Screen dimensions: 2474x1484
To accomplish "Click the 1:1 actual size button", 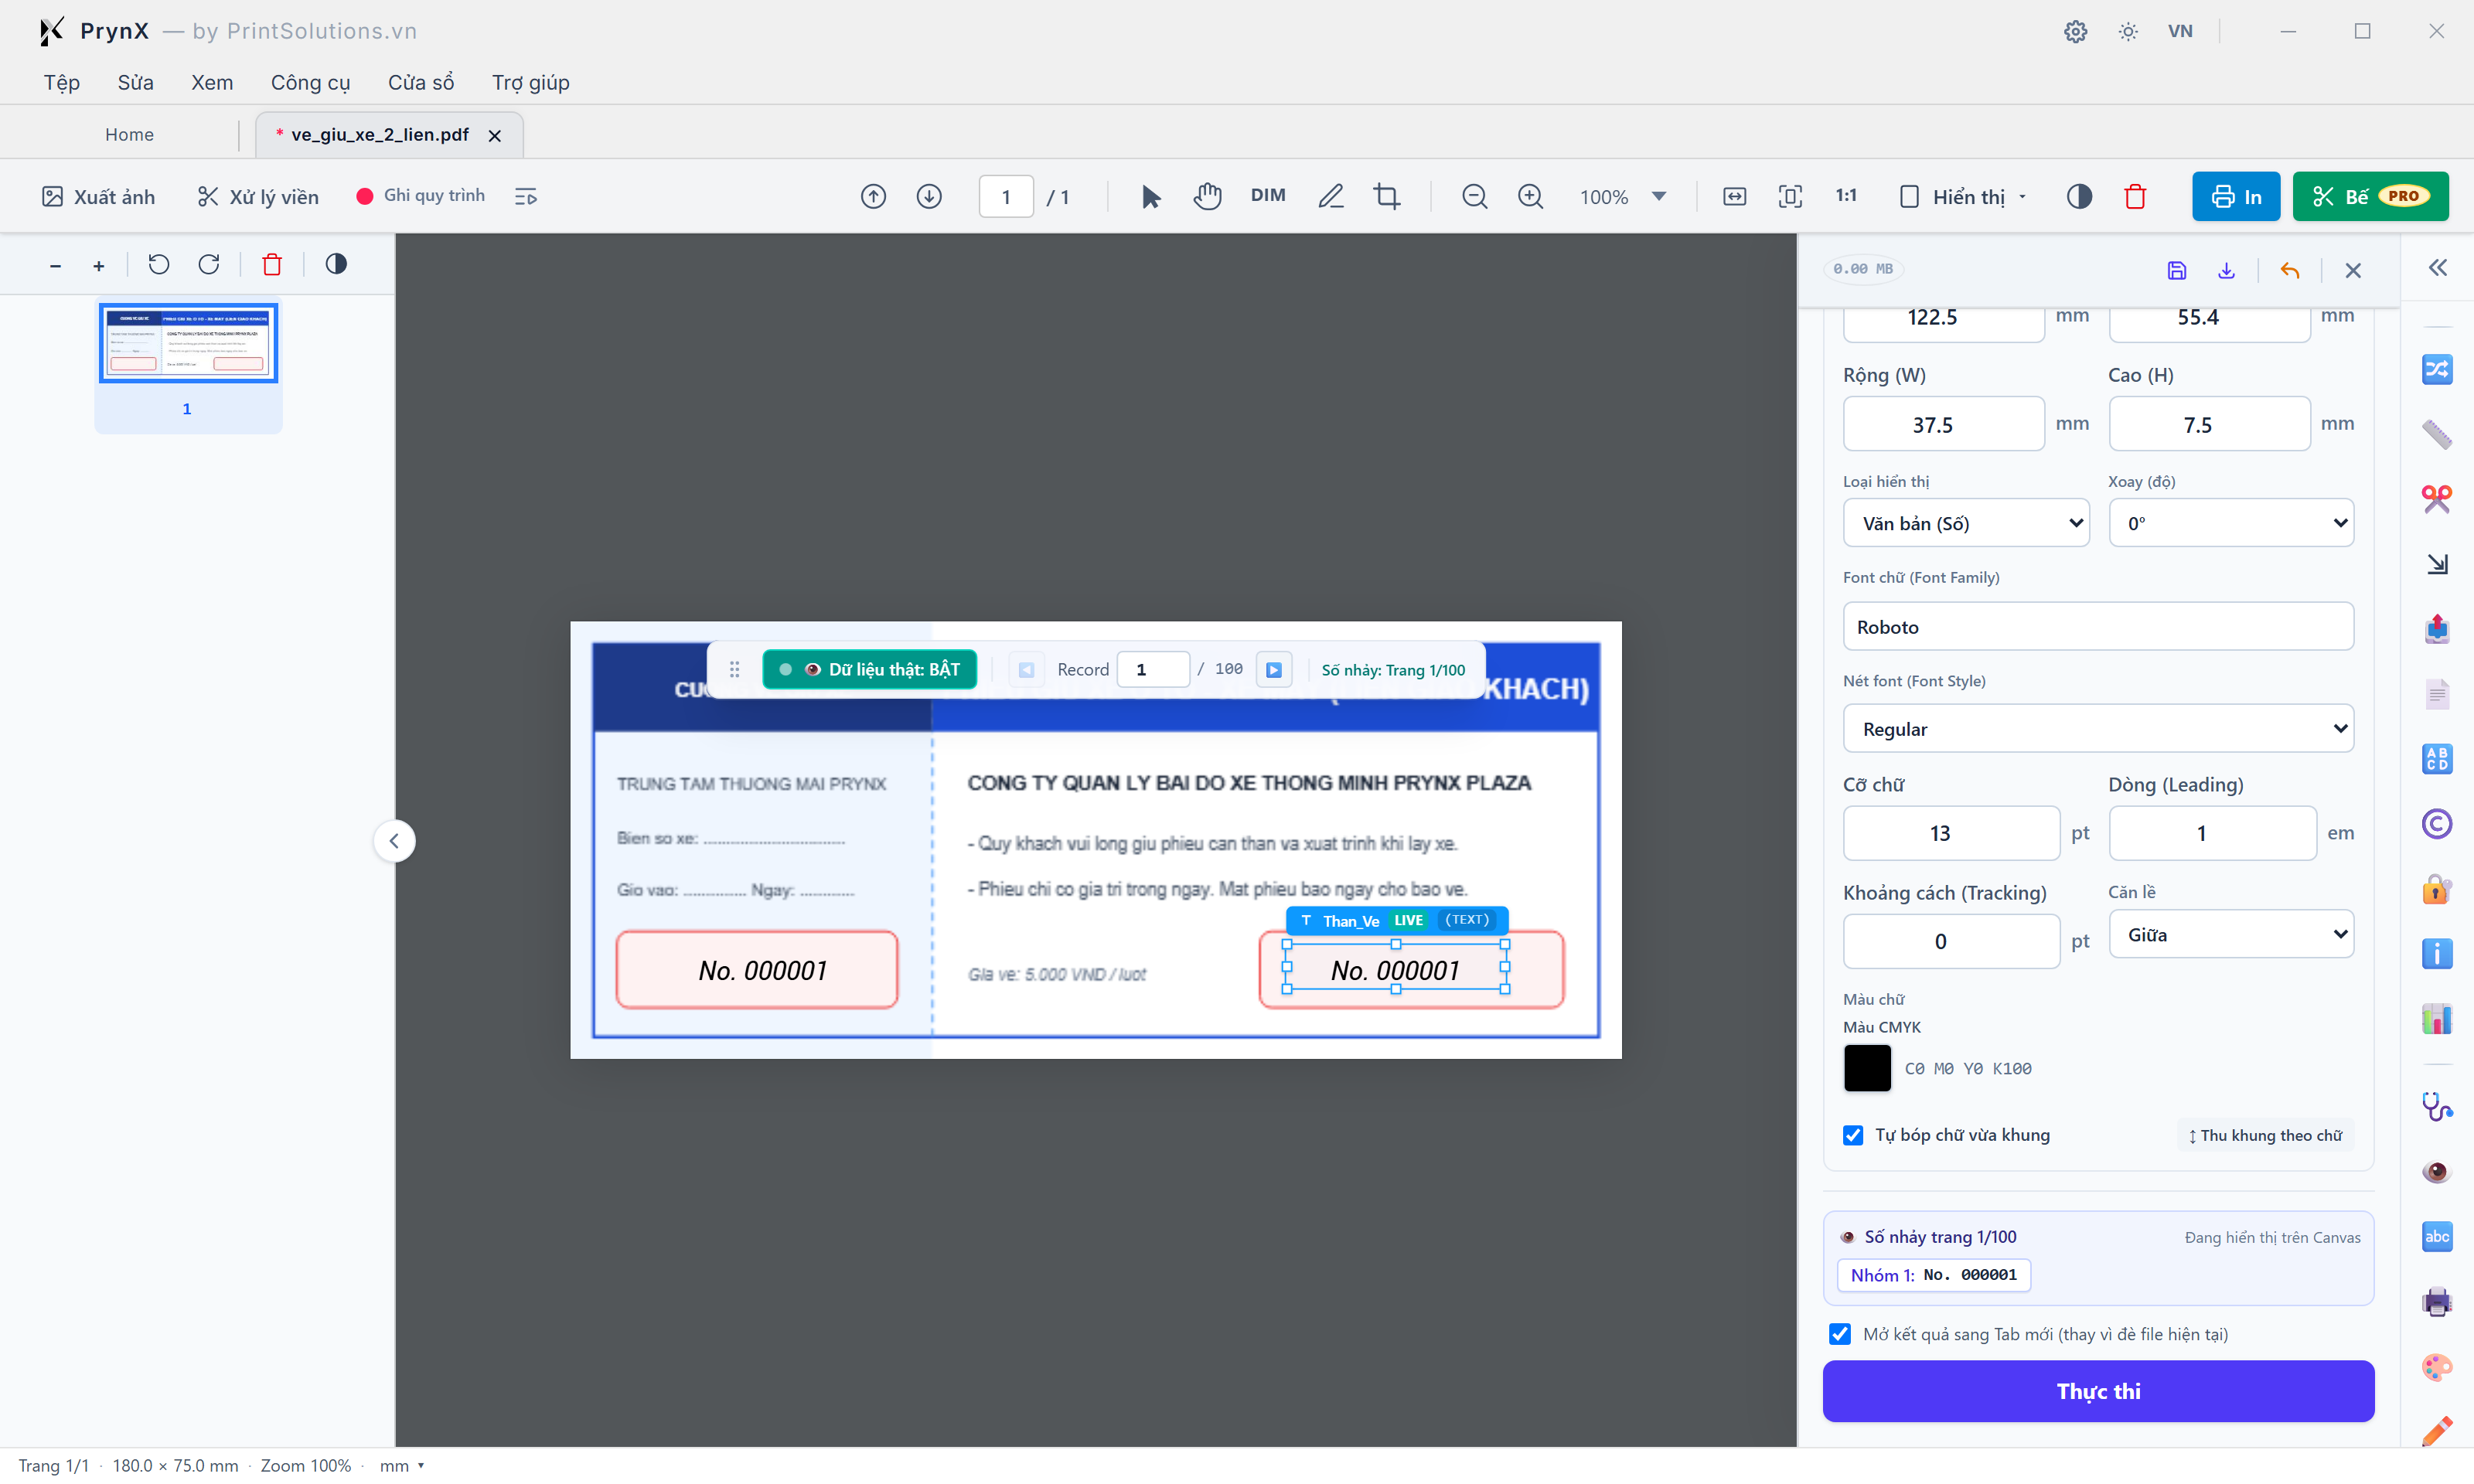I will point(1846,196).
